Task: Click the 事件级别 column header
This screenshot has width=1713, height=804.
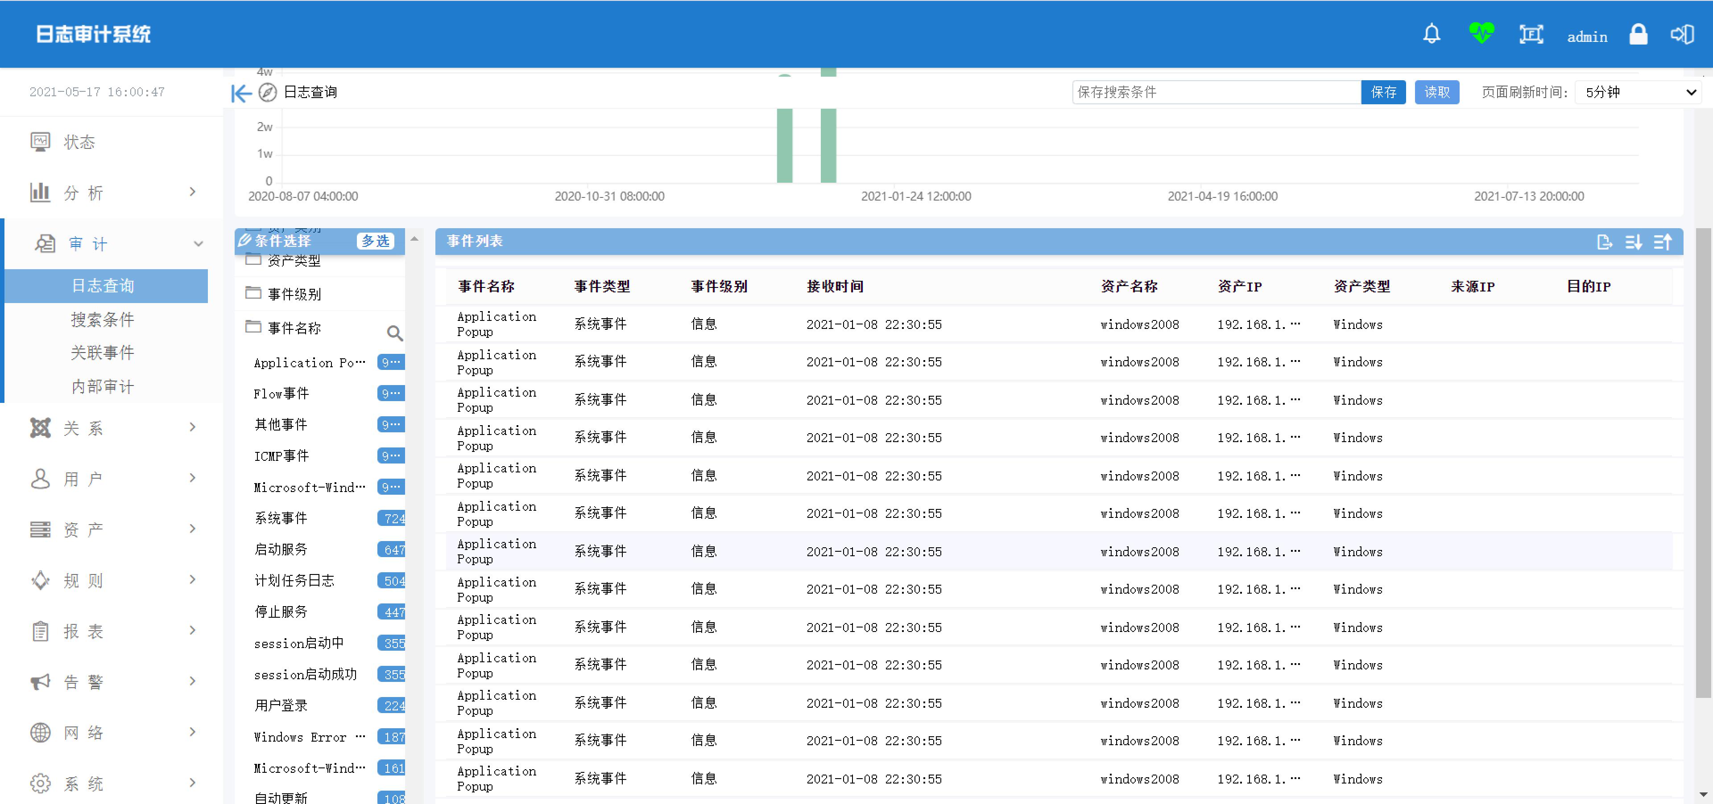Action: (x=719, y=287)
